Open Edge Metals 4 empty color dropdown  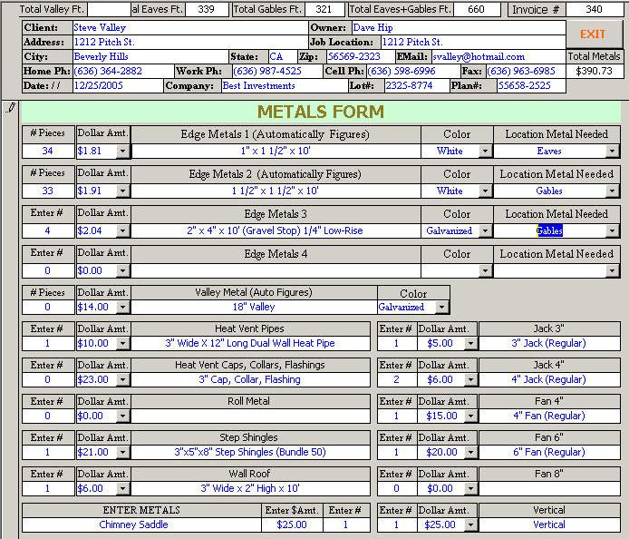click(x=486, y=270)
